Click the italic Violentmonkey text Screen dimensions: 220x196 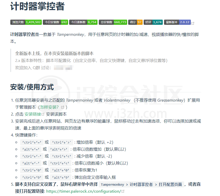coord(117,100)
